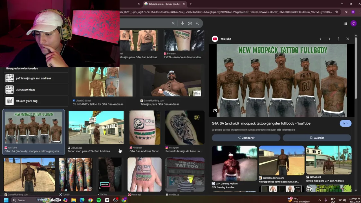361x203 pixels.
Task: Open the network and volume quick settings
Action: (343, 200)
